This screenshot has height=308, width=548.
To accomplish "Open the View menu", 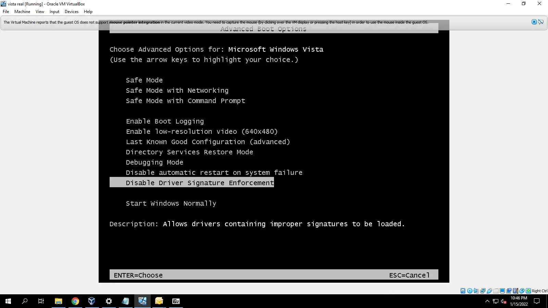I will (x=40, y=12).
